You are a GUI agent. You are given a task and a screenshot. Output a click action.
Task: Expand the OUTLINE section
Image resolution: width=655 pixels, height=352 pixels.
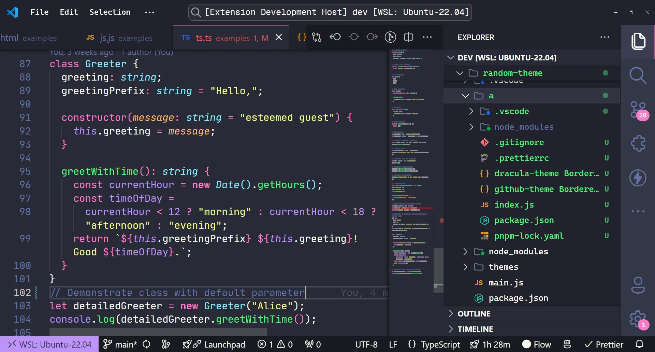[532, 313]
